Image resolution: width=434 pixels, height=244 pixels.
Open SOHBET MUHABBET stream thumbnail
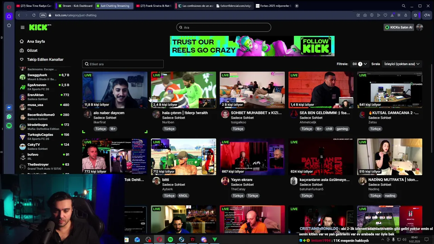252,90
